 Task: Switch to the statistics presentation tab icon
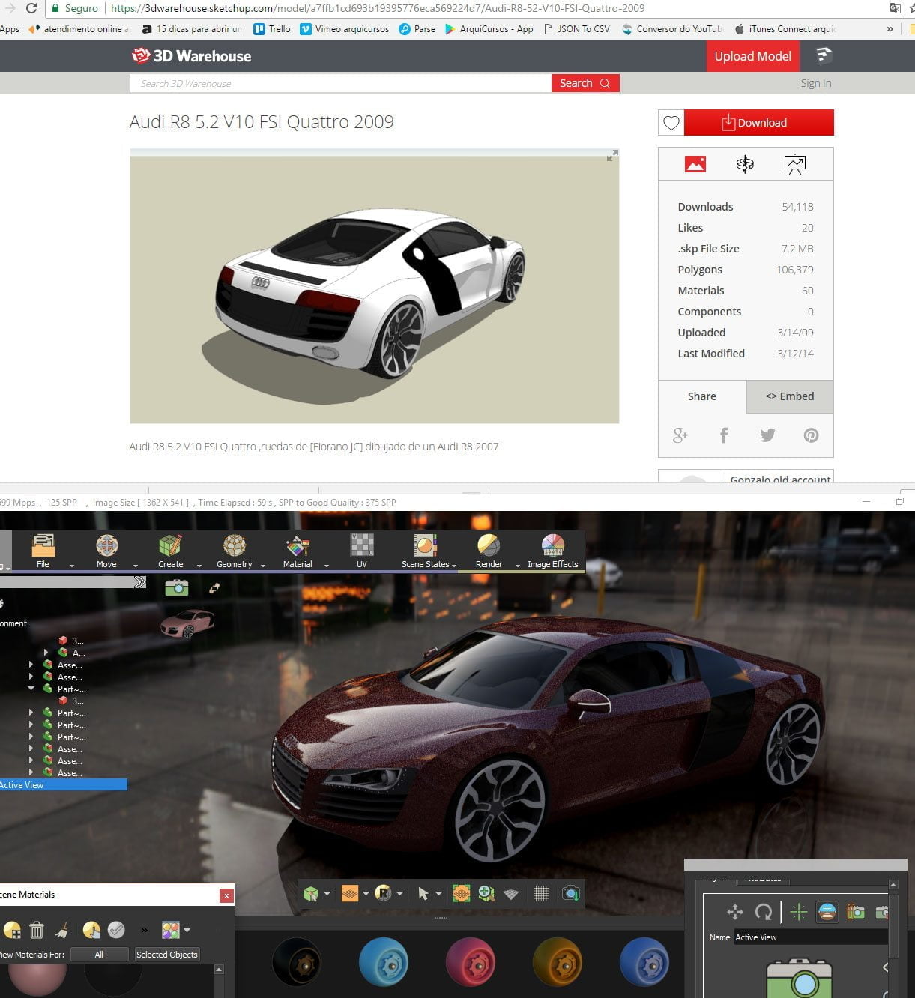(795, 164)
